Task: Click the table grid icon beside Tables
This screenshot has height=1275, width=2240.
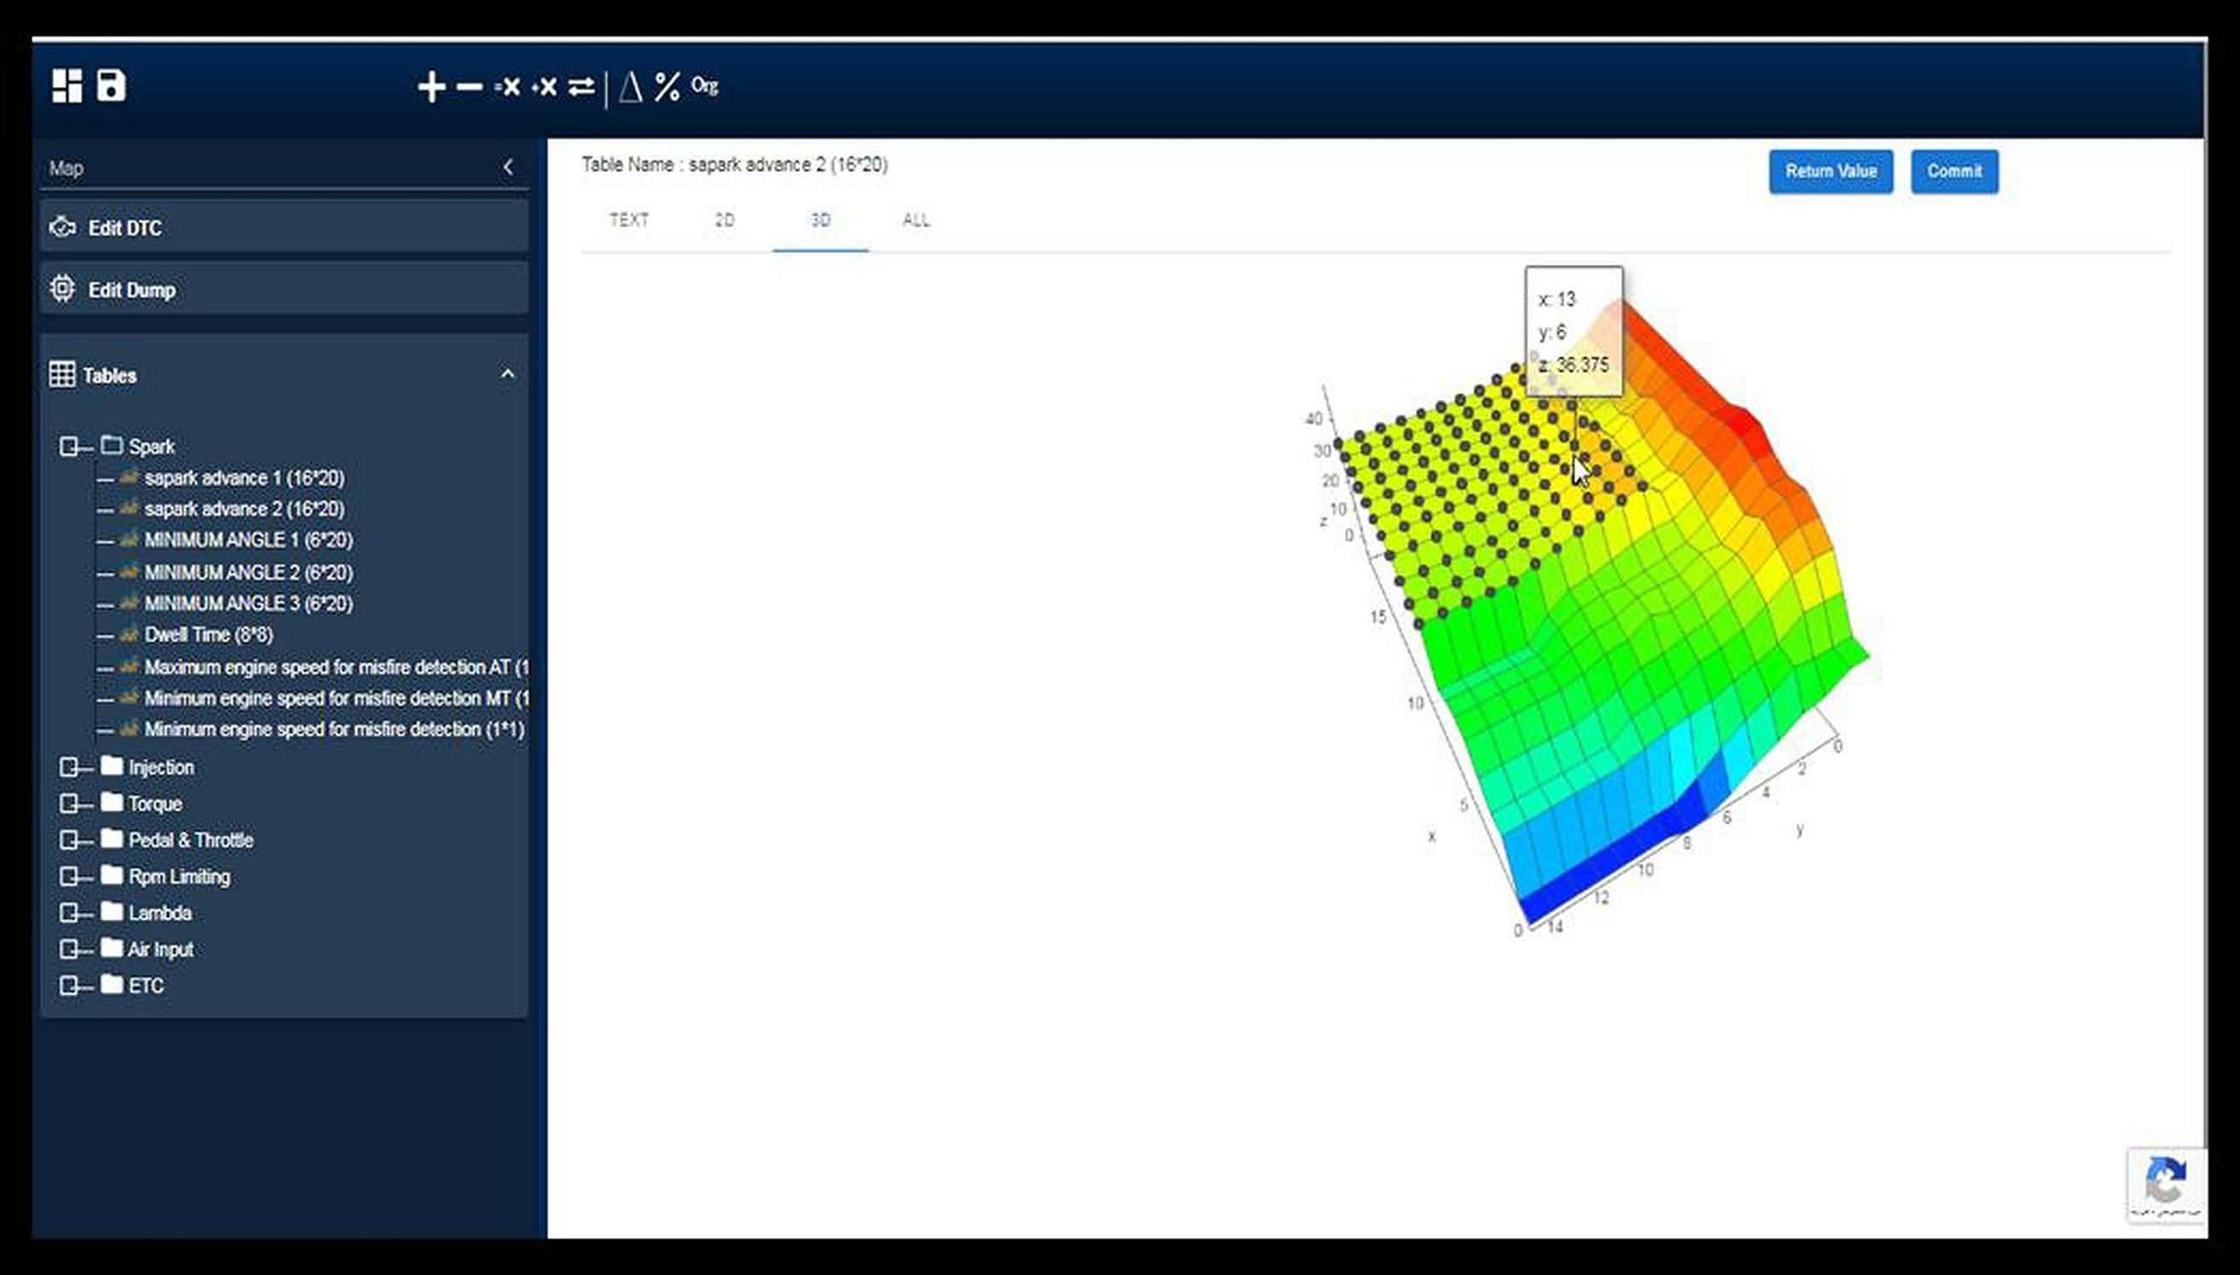Action: click(x=62, y=375)
